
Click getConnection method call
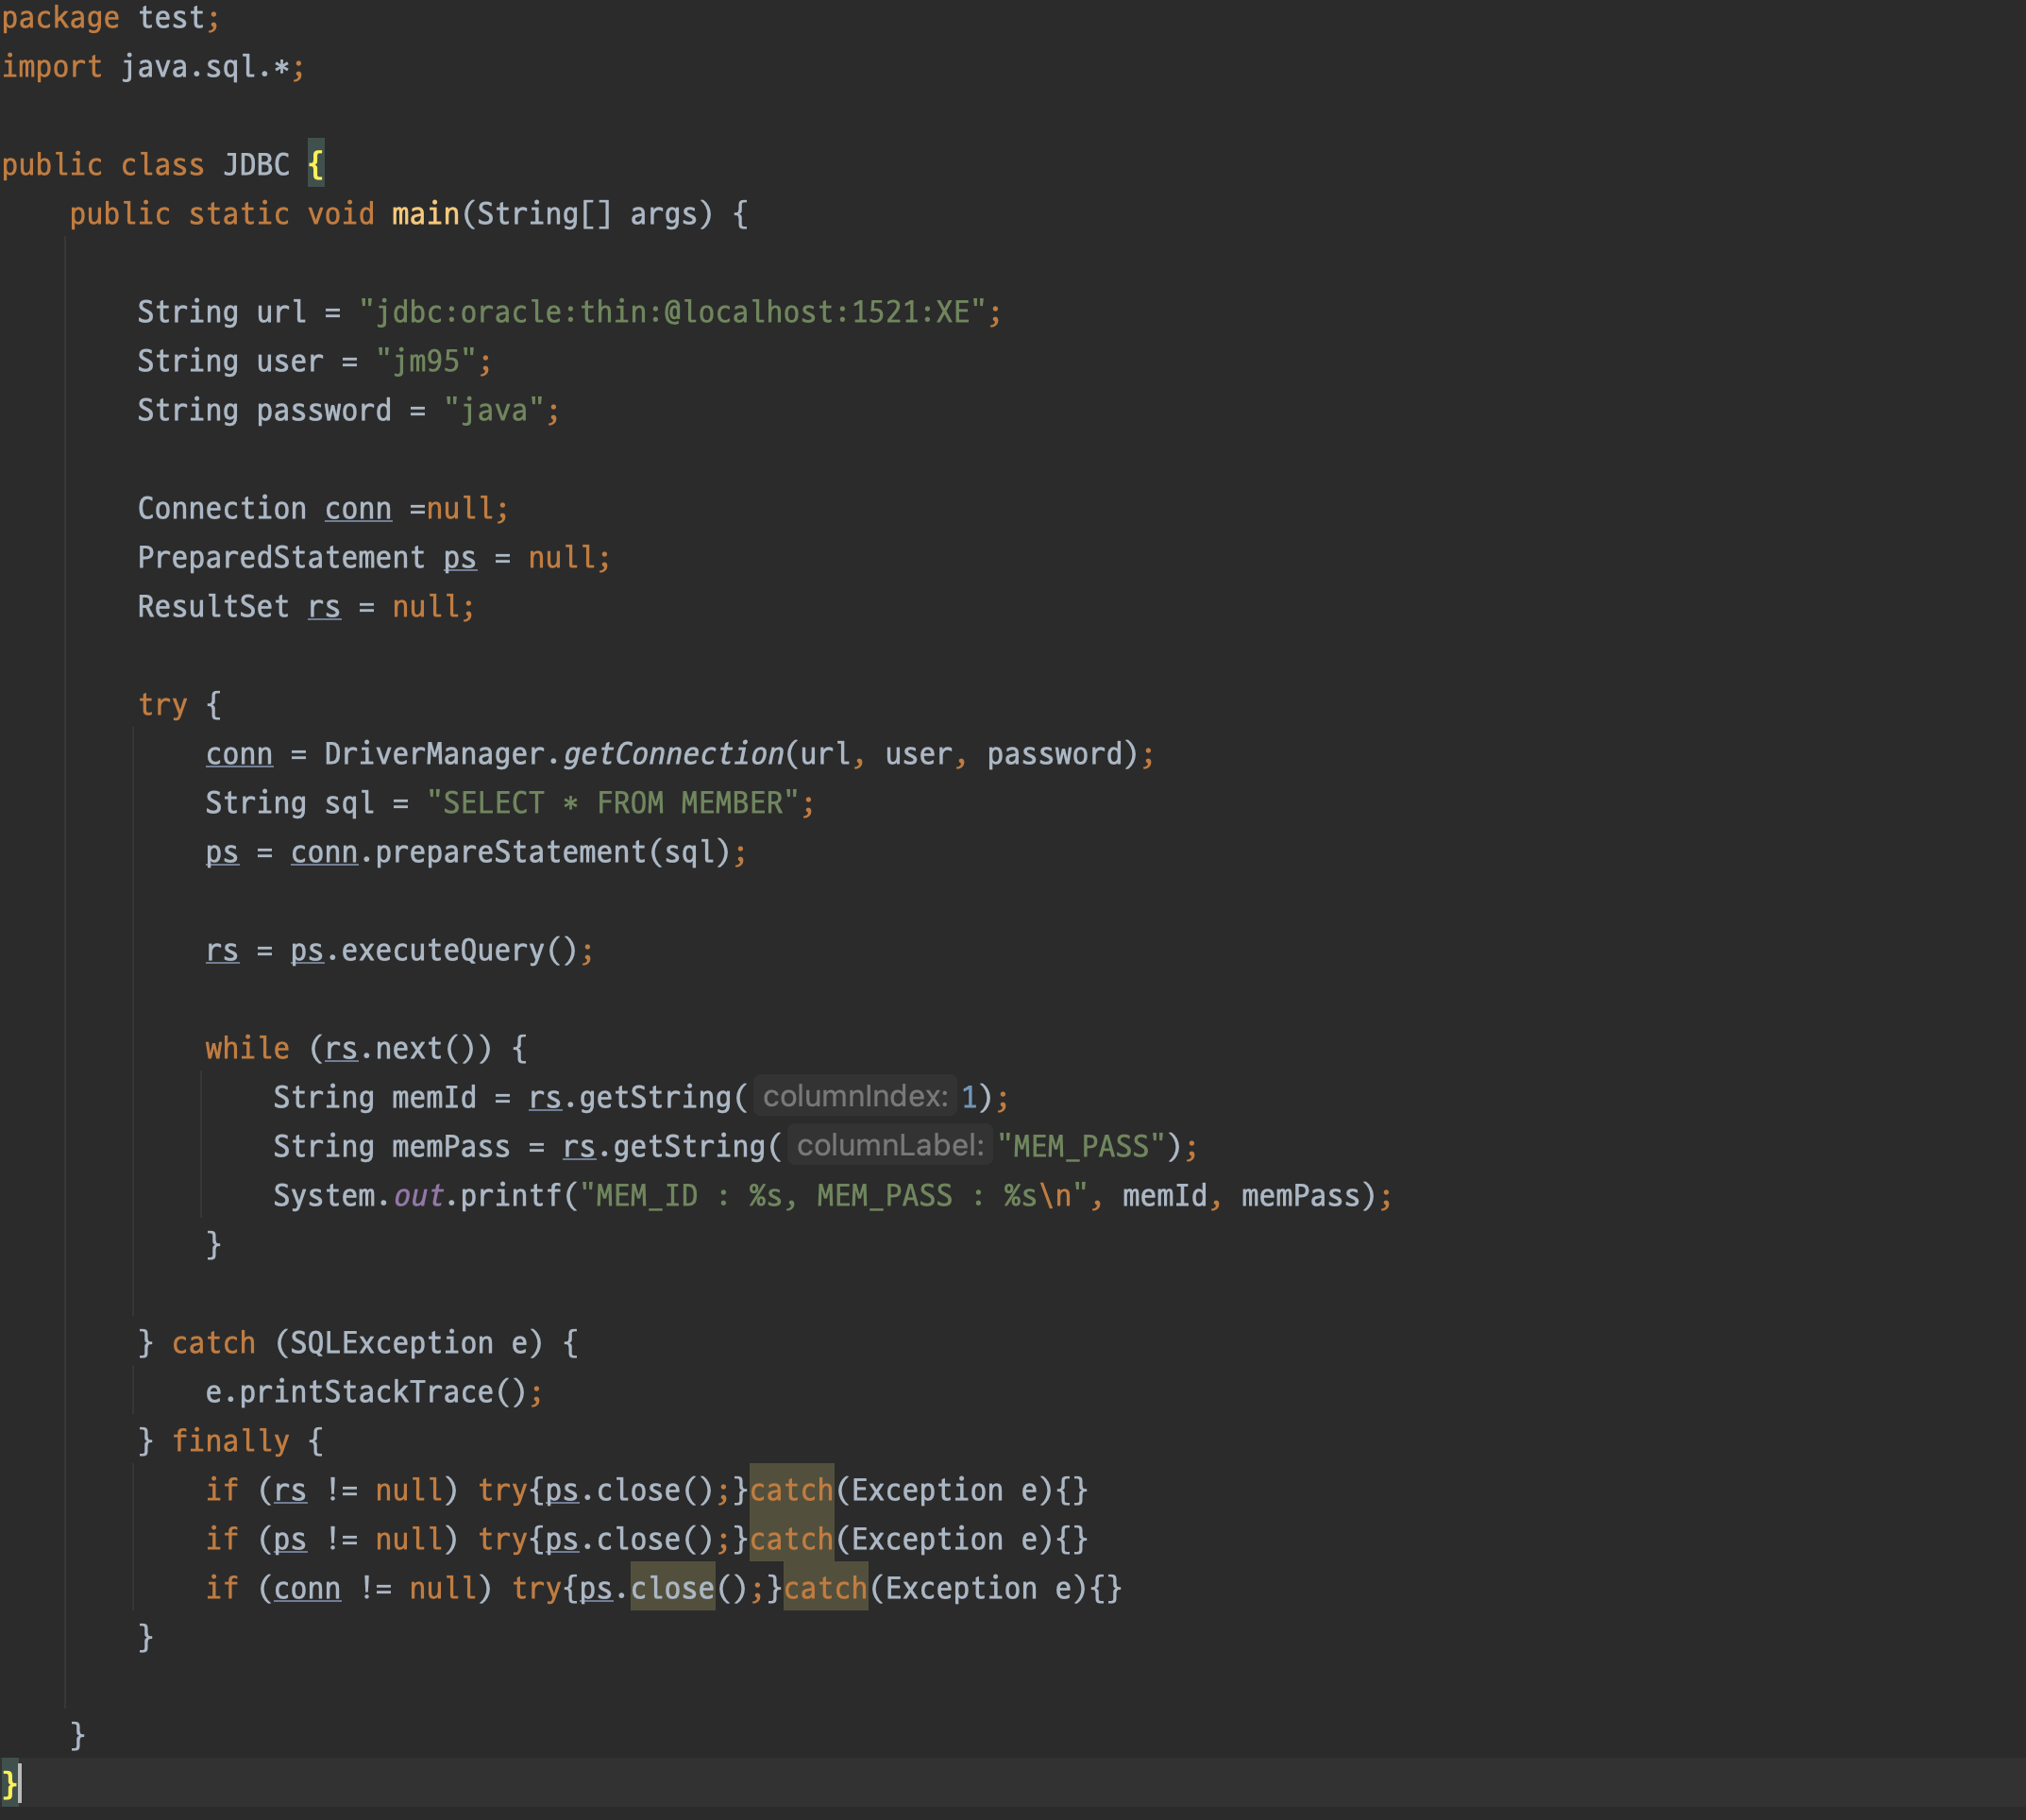[673, 754]
